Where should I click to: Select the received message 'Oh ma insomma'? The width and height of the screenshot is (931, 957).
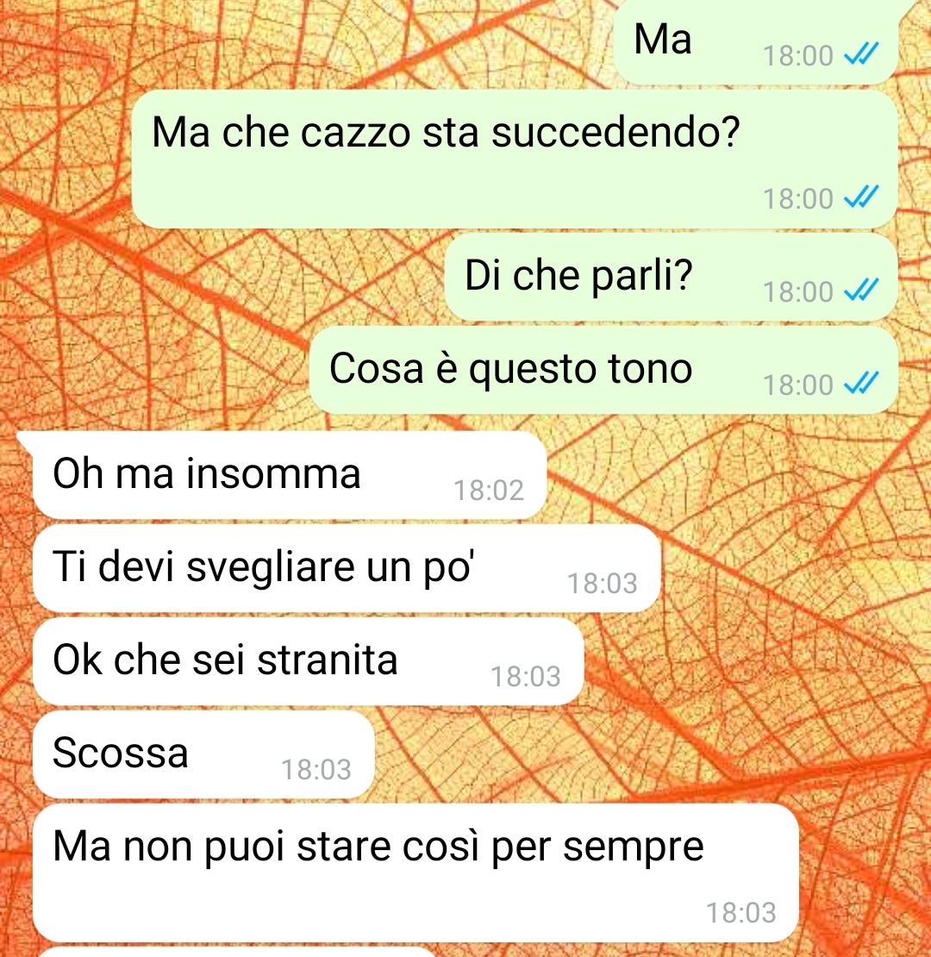tap(290, 475)
